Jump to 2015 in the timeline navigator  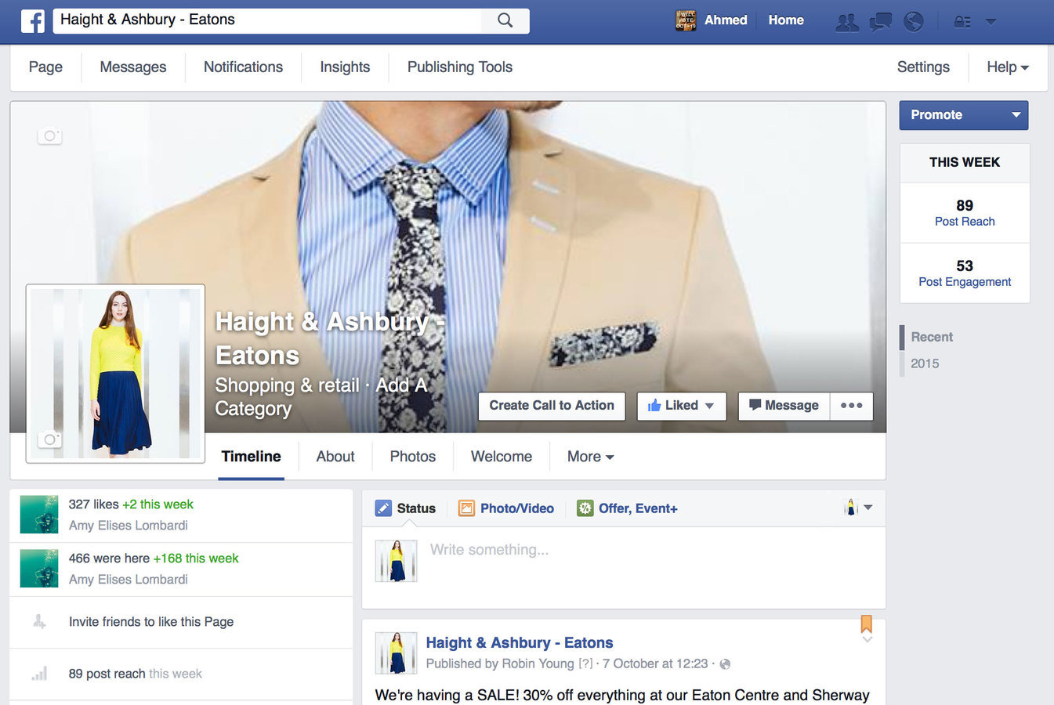925,363
